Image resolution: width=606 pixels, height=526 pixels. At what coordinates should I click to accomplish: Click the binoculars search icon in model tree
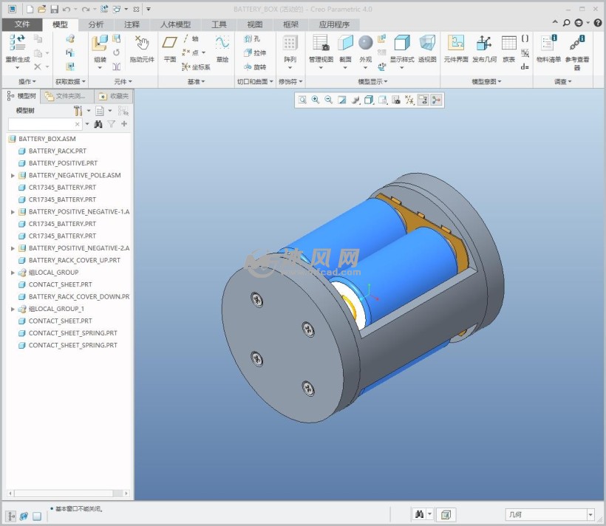point(98,124)
